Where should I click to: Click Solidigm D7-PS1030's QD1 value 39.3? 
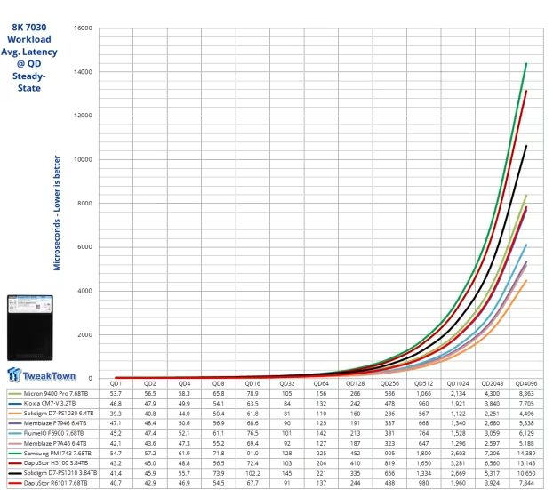click(116, 414)
